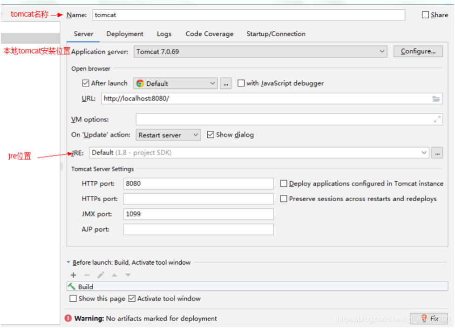Edit before-launch task with pencil icon
The width and height of the screenshot is (455, 328).
coord(101,275)
